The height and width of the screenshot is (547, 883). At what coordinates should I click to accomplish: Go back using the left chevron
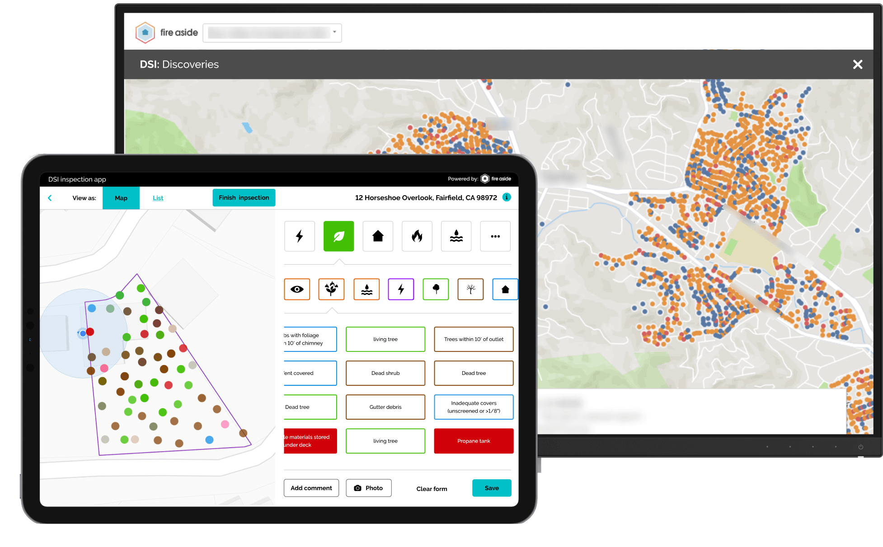click(x=50, y=198)
